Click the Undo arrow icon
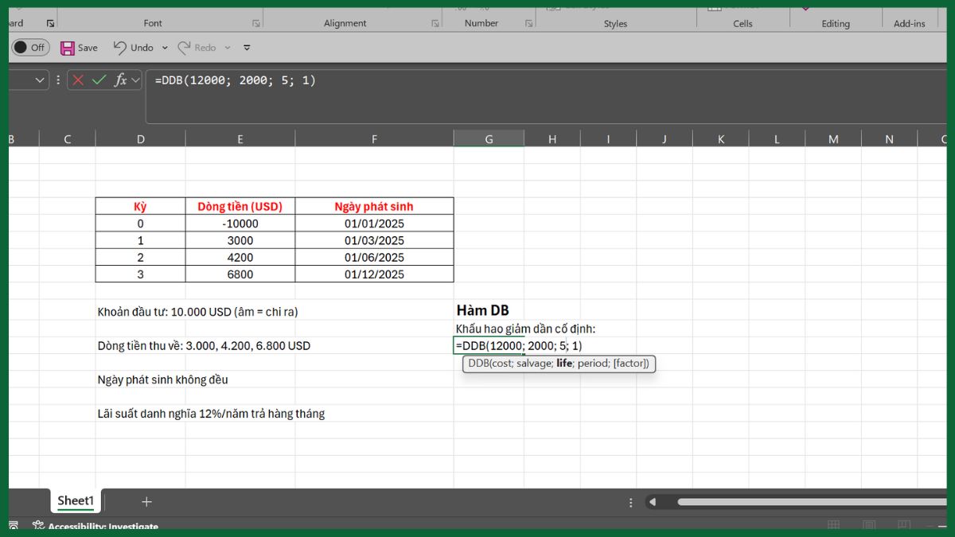The image size is (955, 537). pyautogui.click(x=119, y=47)
